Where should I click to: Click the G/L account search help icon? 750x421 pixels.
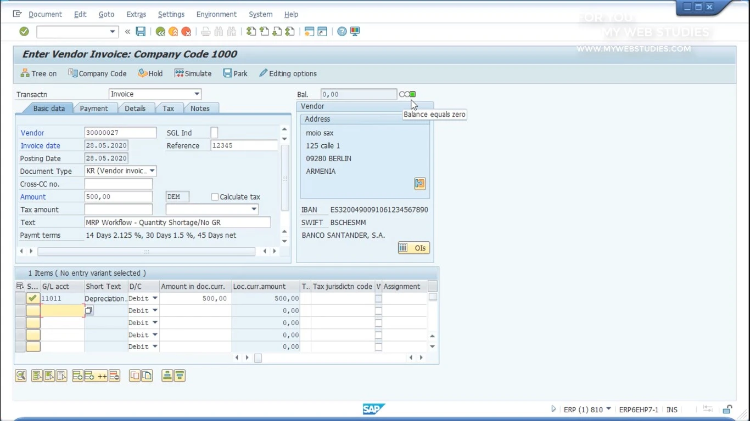pos(88,310)
